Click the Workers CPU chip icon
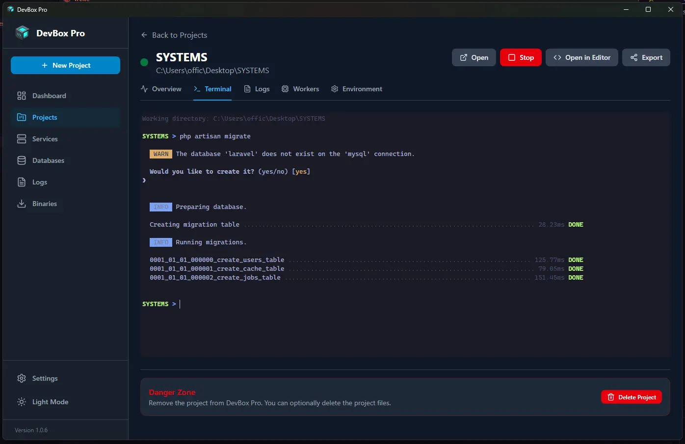The height and width of the screenshot is (444, 685). (285, 89)
